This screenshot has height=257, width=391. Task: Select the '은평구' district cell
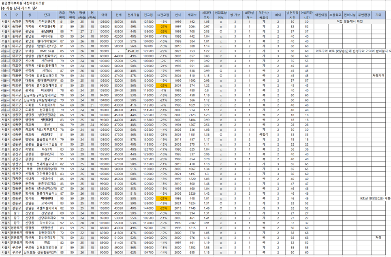[17, 51]
